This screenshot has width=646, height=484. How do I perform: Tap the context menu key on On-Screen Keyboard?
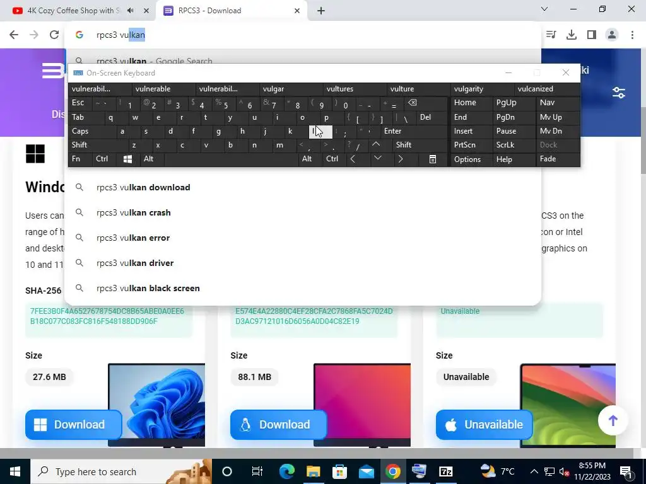tap(433, 159)
